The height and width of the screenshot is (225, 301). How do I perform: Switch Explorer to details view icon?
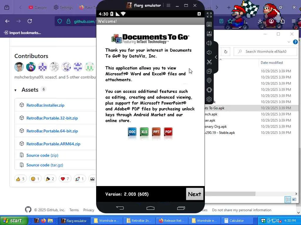point(288,200)
